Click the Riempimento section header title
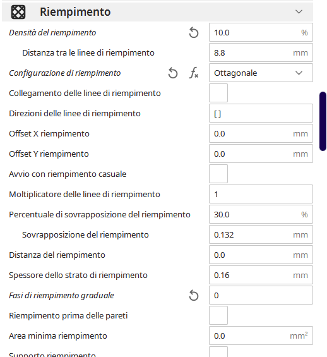Screen dimensions: 327x357 click(75, 12)
